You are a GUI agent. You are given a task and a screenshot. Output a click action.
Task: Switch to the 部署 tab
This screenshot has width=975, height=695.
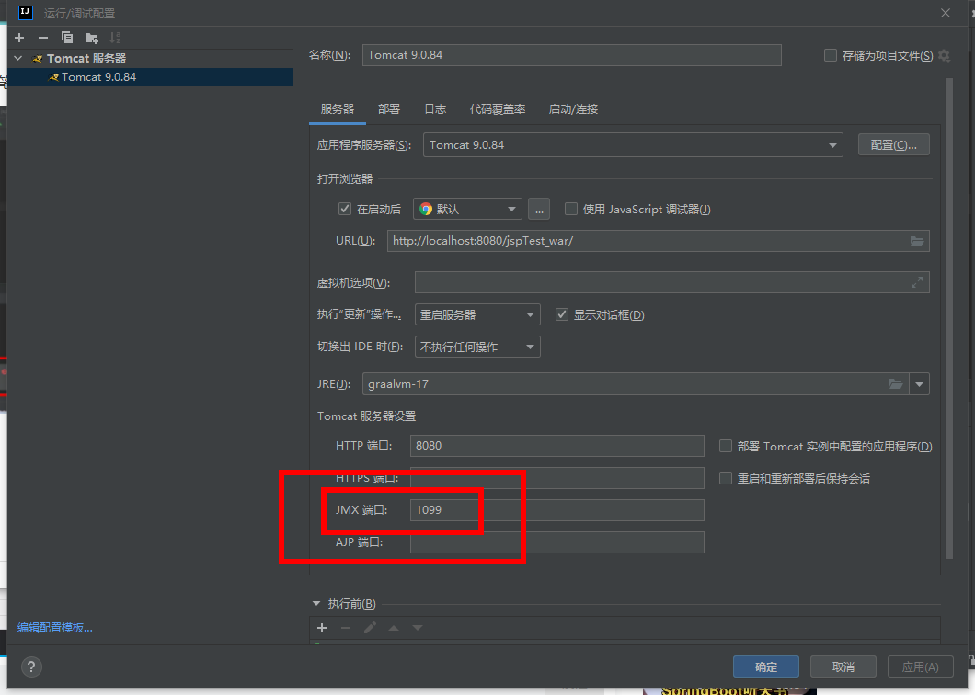pyautogui.click(x=388, y=109)
